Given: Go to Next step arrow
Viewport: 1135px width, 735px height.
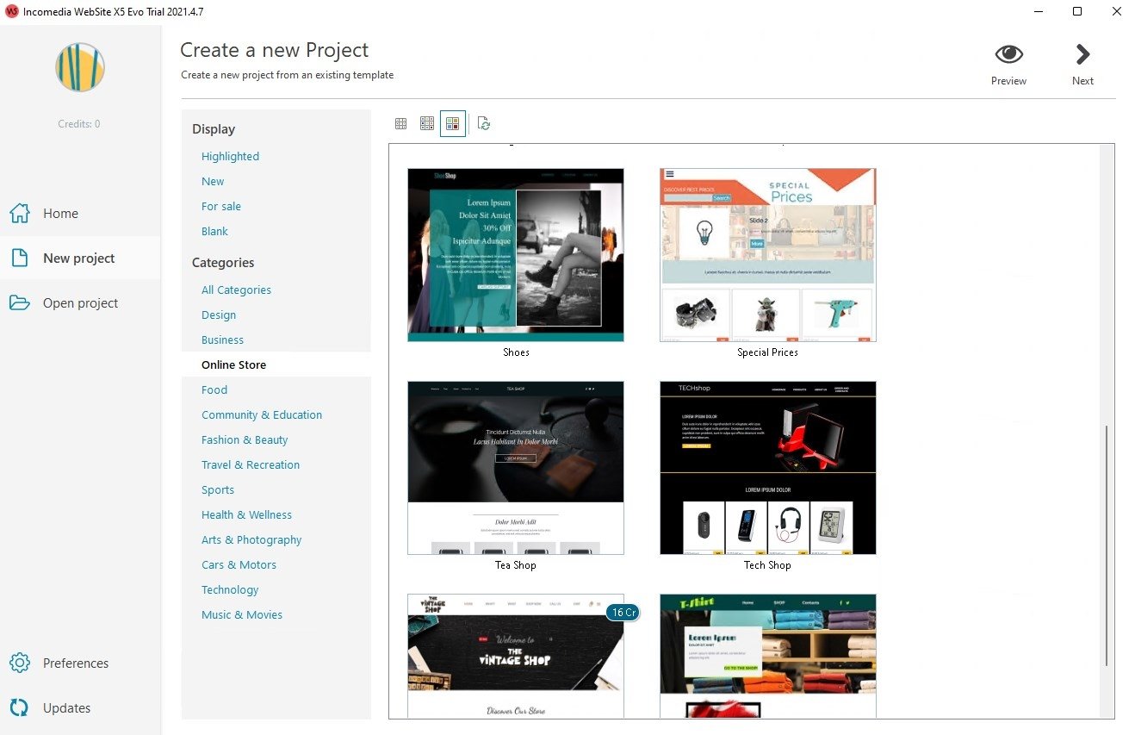Looking at the screenshot, I should point(1082,54).
